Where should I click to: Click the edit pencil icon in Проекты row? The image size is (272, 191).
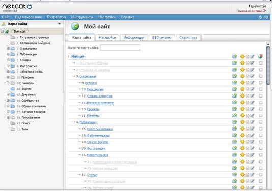point(252,109)
